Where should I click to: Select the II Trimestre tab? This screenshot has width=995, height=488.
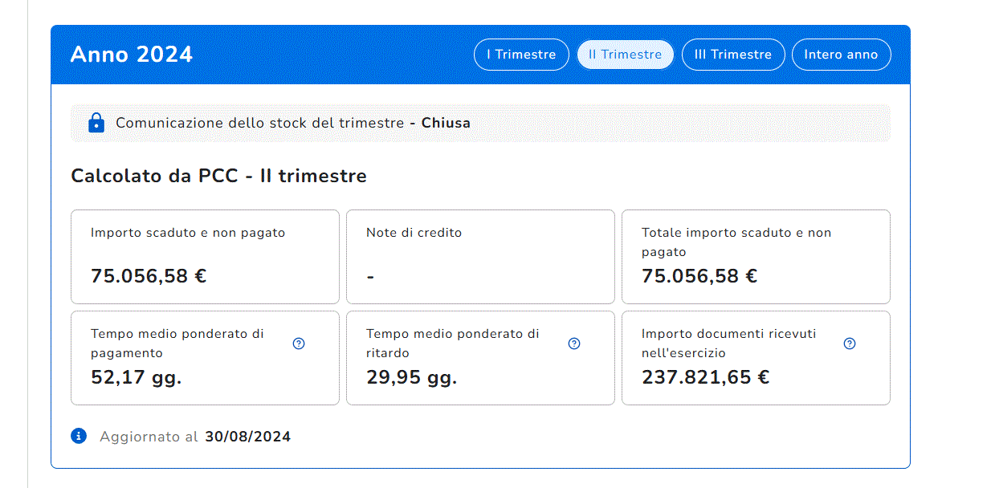625,55
